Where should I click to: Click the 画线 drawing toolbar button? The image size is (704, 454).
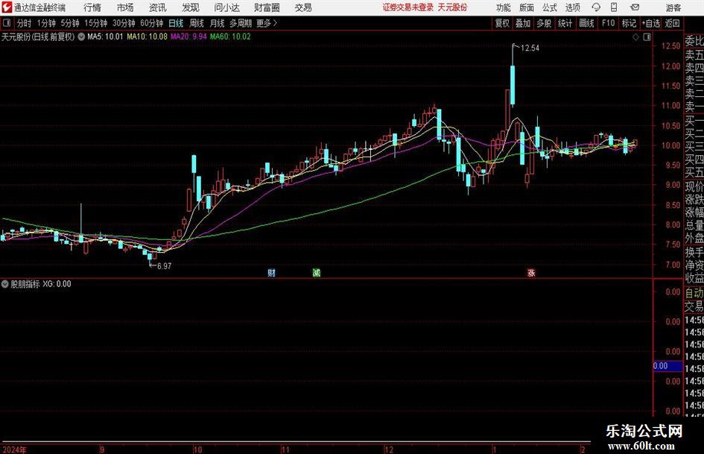pyautogui.click(x=586, y=23)
